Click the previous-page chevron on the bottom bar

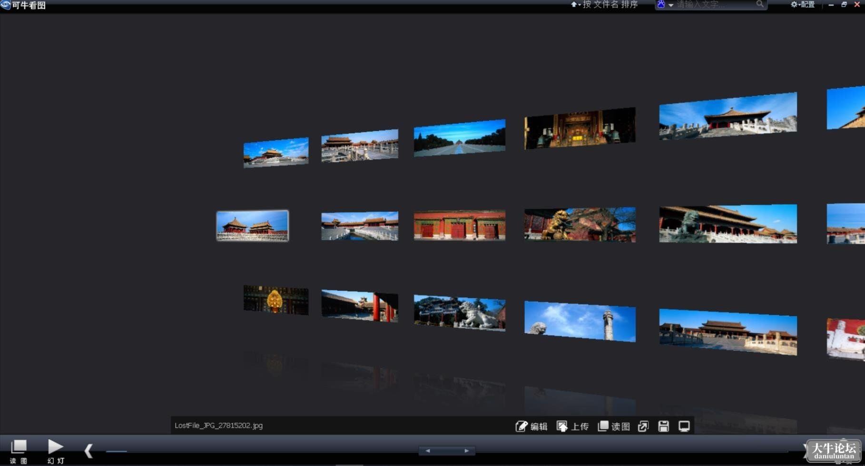point(88,451)
